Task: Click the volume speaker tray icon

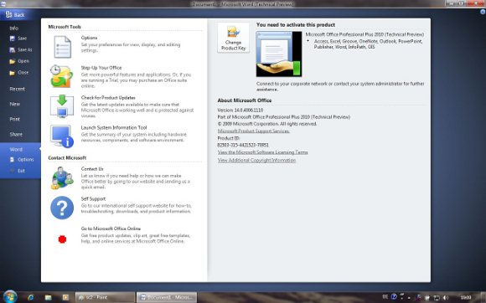Action: point(447,298)
